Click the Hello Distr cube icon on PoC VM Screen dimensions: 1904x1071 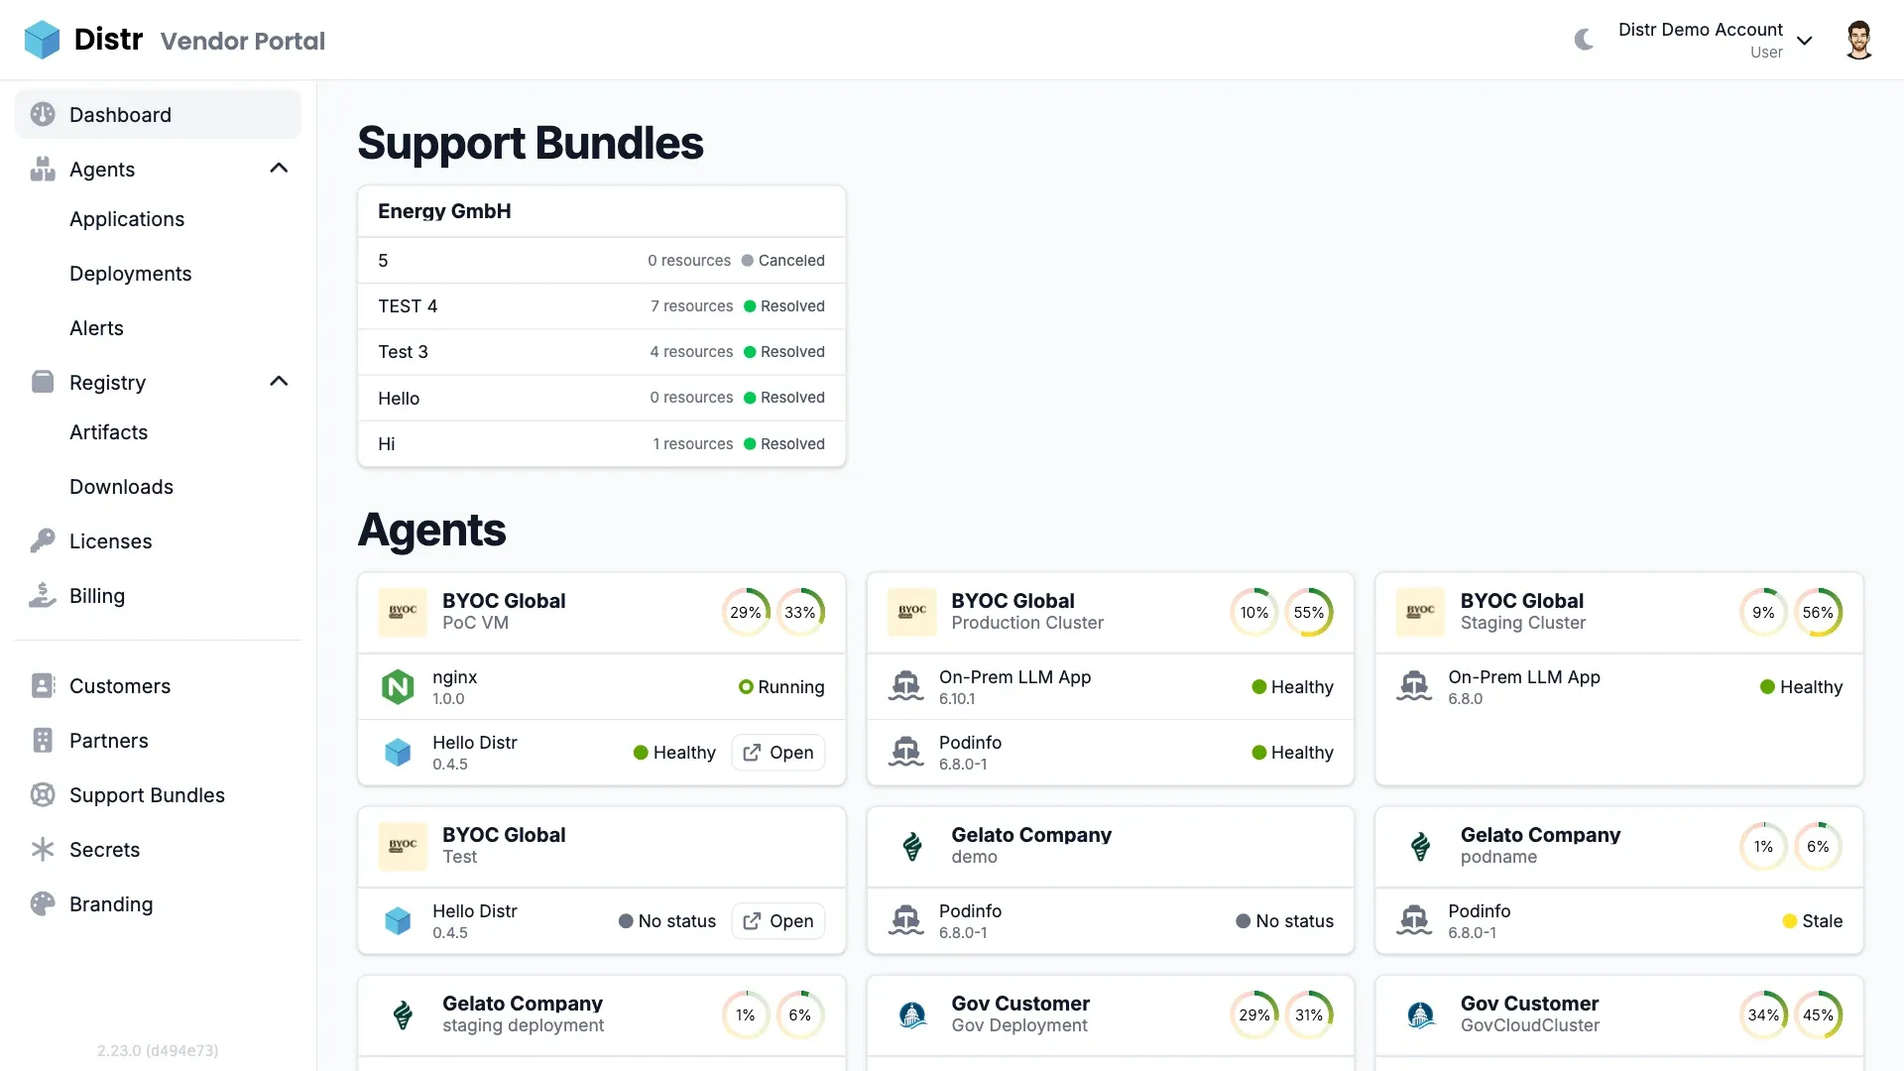pyautogui.click(x=398, y=752)
